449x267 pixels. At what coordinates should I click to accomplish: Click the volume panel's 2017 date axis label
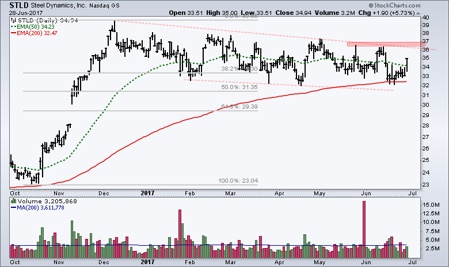(x=147, y=262)
